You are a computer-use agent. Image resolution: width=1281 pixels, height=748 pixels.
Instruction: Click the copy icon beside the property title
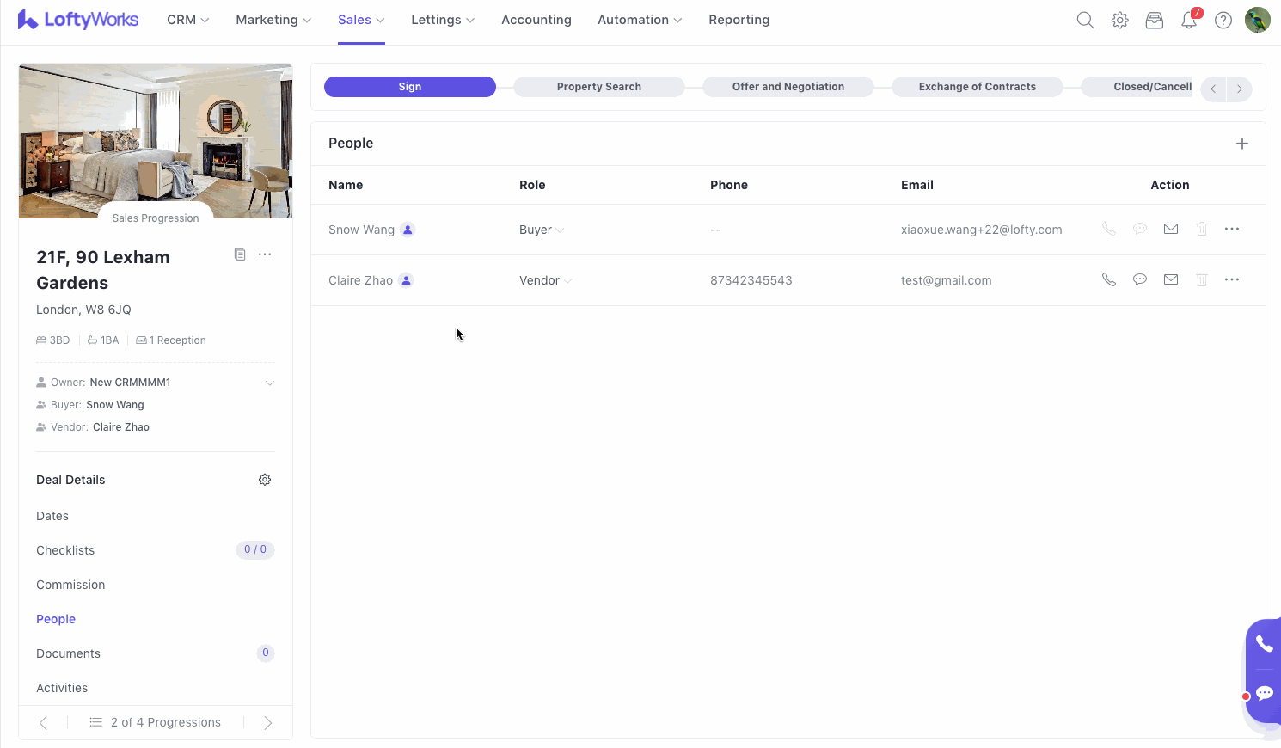pyautogui.click(x=240, y=254)
